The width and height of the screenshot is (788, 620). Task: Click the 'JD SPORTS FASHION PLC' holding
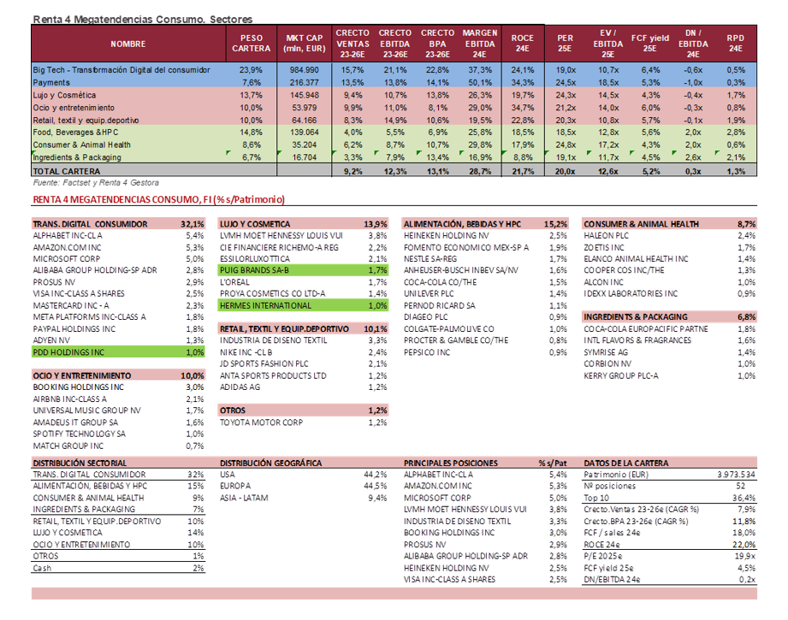pyautogui.click(x=264, y=363)
